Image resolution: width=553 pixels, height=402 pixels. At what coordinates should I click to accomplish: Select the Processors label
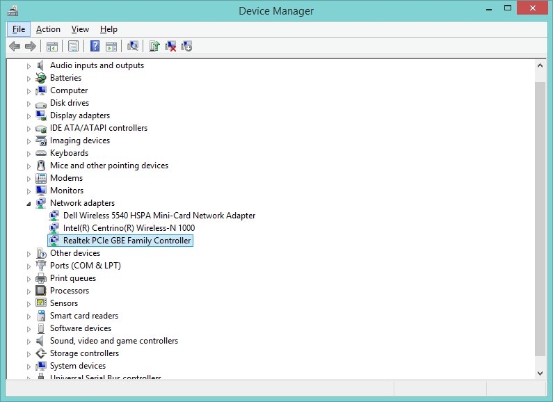pos(70,291)
